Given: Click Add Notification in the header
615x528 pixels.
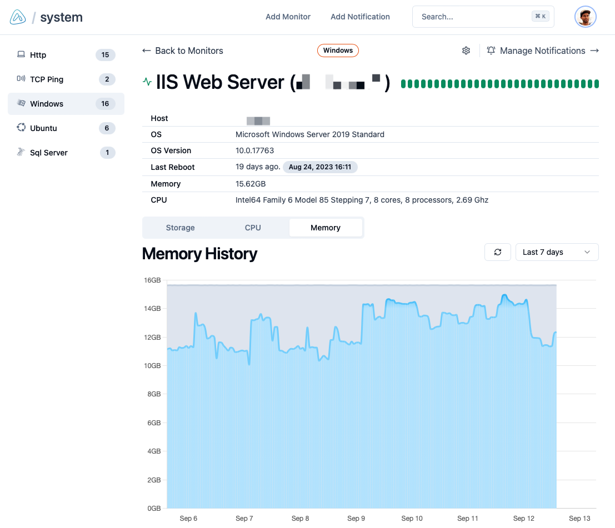Looking at the screenshot, I should [x=360, y=17].
